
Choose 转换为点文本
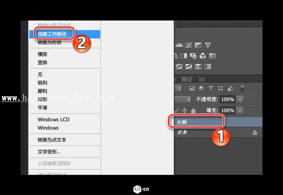[65, 140]
